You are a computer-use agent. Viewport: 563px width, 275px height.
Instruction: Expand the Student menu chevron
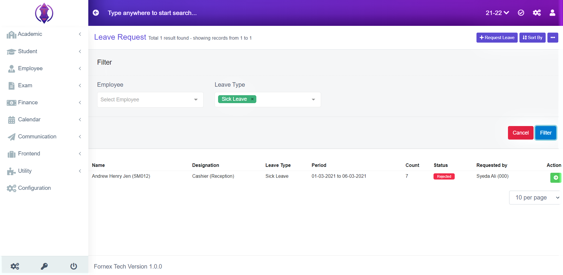(80, 51)
